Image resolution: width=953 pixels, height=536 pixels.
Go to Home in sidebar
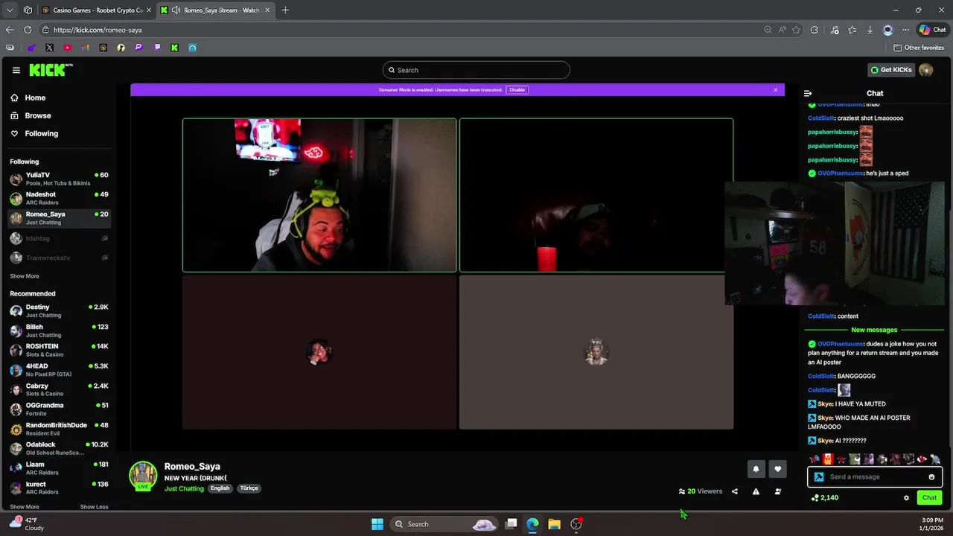[x=28, y=98]
